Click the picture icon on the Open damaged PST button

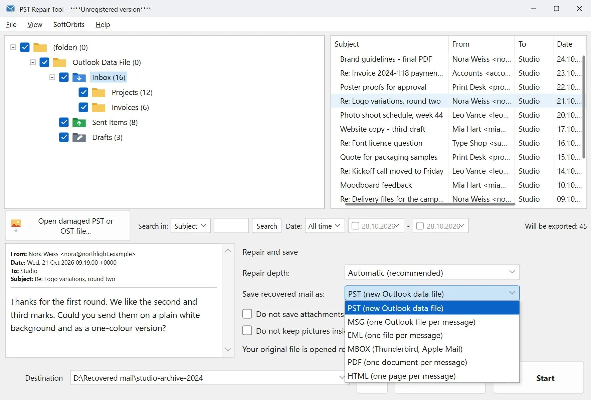point(16,226)
